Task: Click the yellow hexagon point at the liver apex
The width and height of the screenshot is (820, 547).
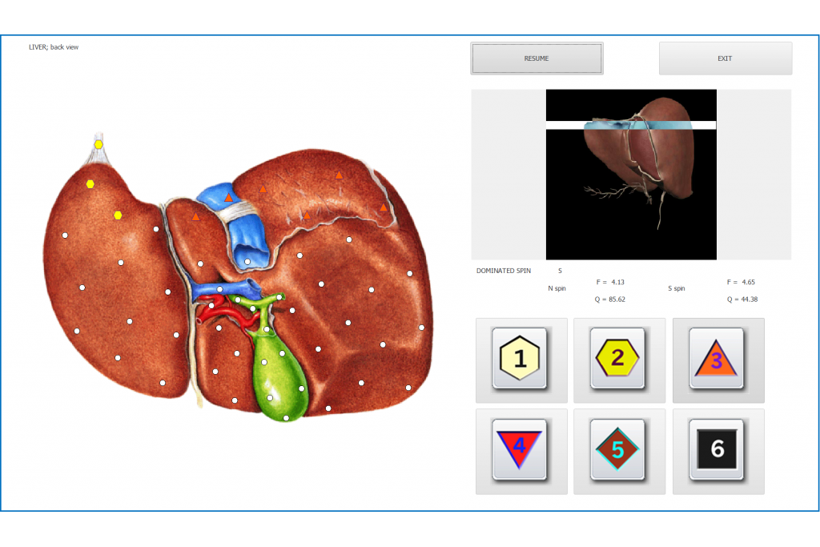Action: pos(98,145)
